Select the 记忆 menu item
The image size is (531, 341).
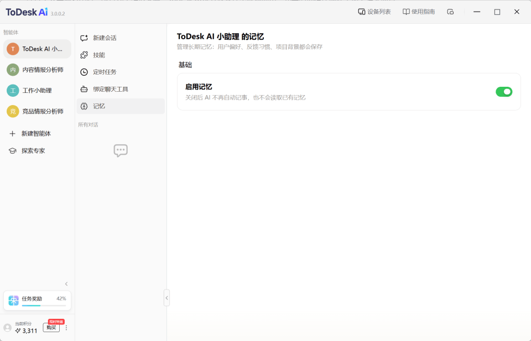pos(121,106)
